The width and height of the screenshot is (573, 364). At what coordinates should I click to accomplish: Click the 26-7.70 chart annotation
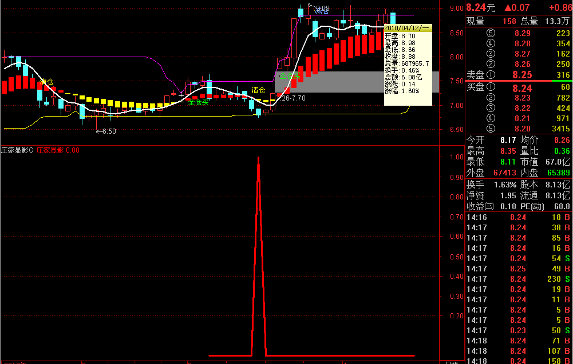pyautogui.click(x=294, y=98)
